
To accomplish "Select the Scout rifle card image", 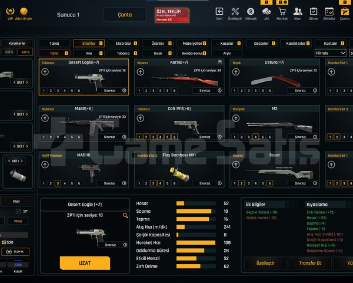I will 280,173.
